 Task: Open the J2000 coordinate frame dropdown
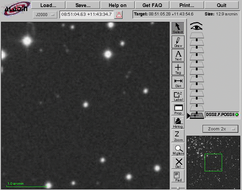(45, 15)
